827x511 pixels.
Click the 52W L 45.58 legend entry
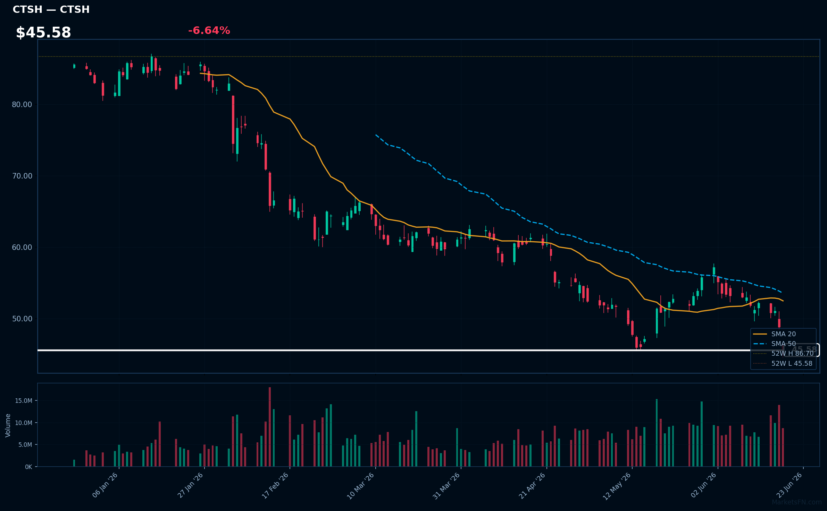pyautogui.click(x=783, y=363)
